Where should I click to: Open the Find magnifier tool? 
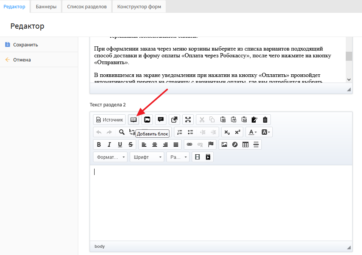122,132
